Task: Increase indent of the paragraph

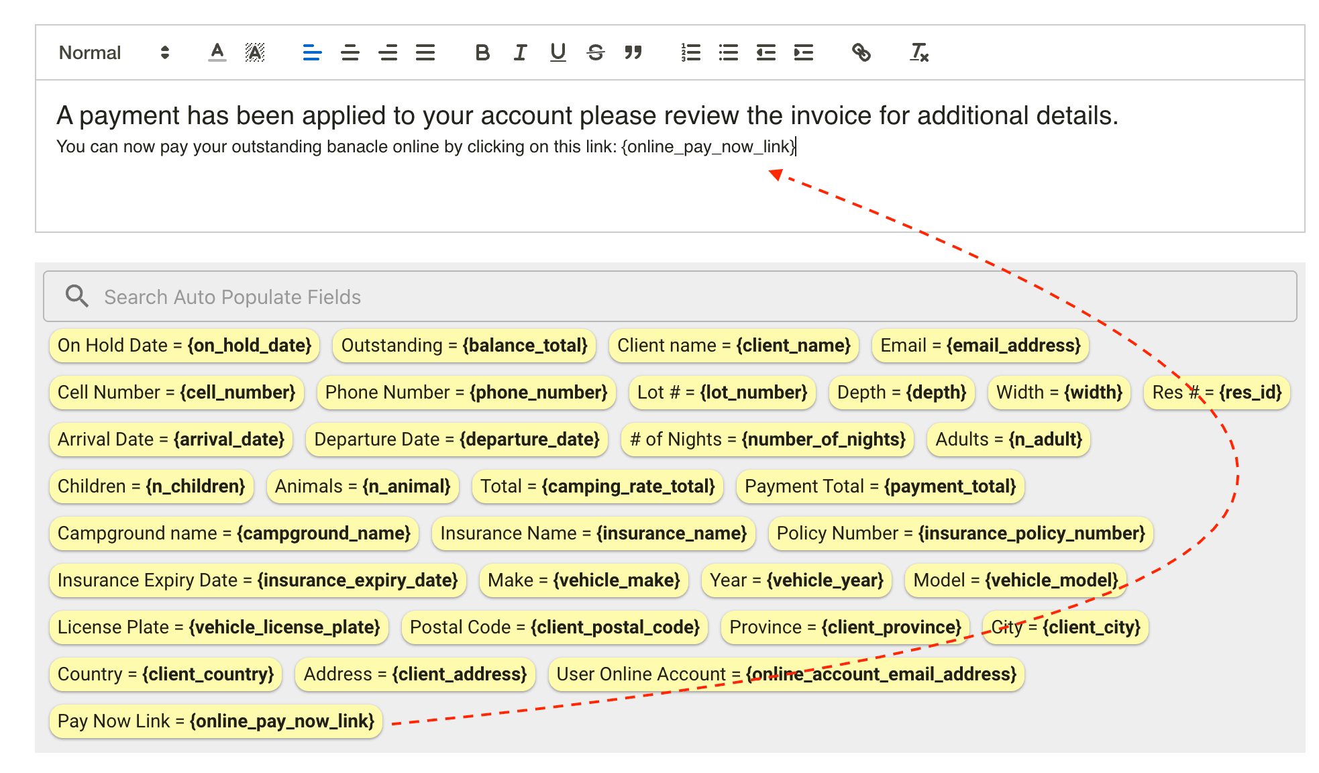Action: 803,52
